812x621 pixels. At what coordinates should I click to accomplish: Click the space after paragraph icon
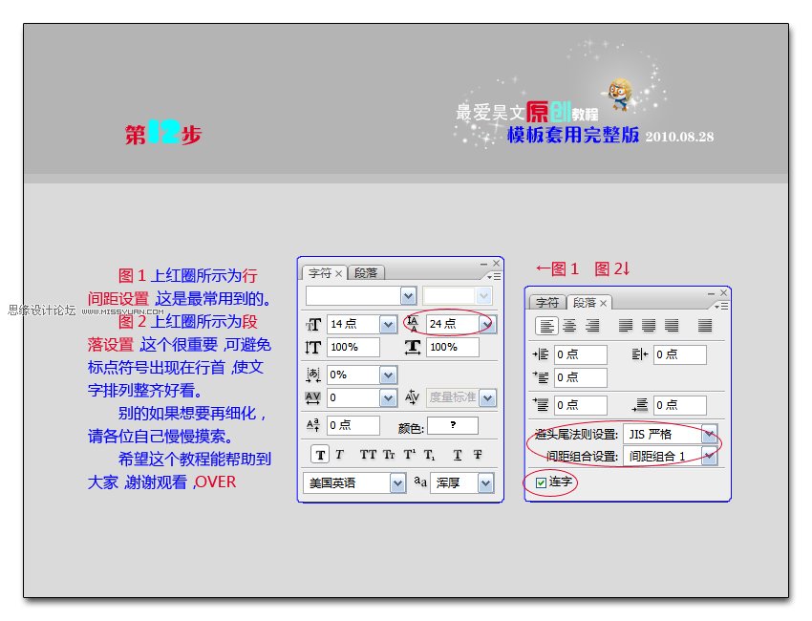point(640,404)
